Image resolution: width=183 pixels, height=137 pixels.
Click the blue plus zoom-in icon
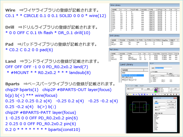(134, 94)
